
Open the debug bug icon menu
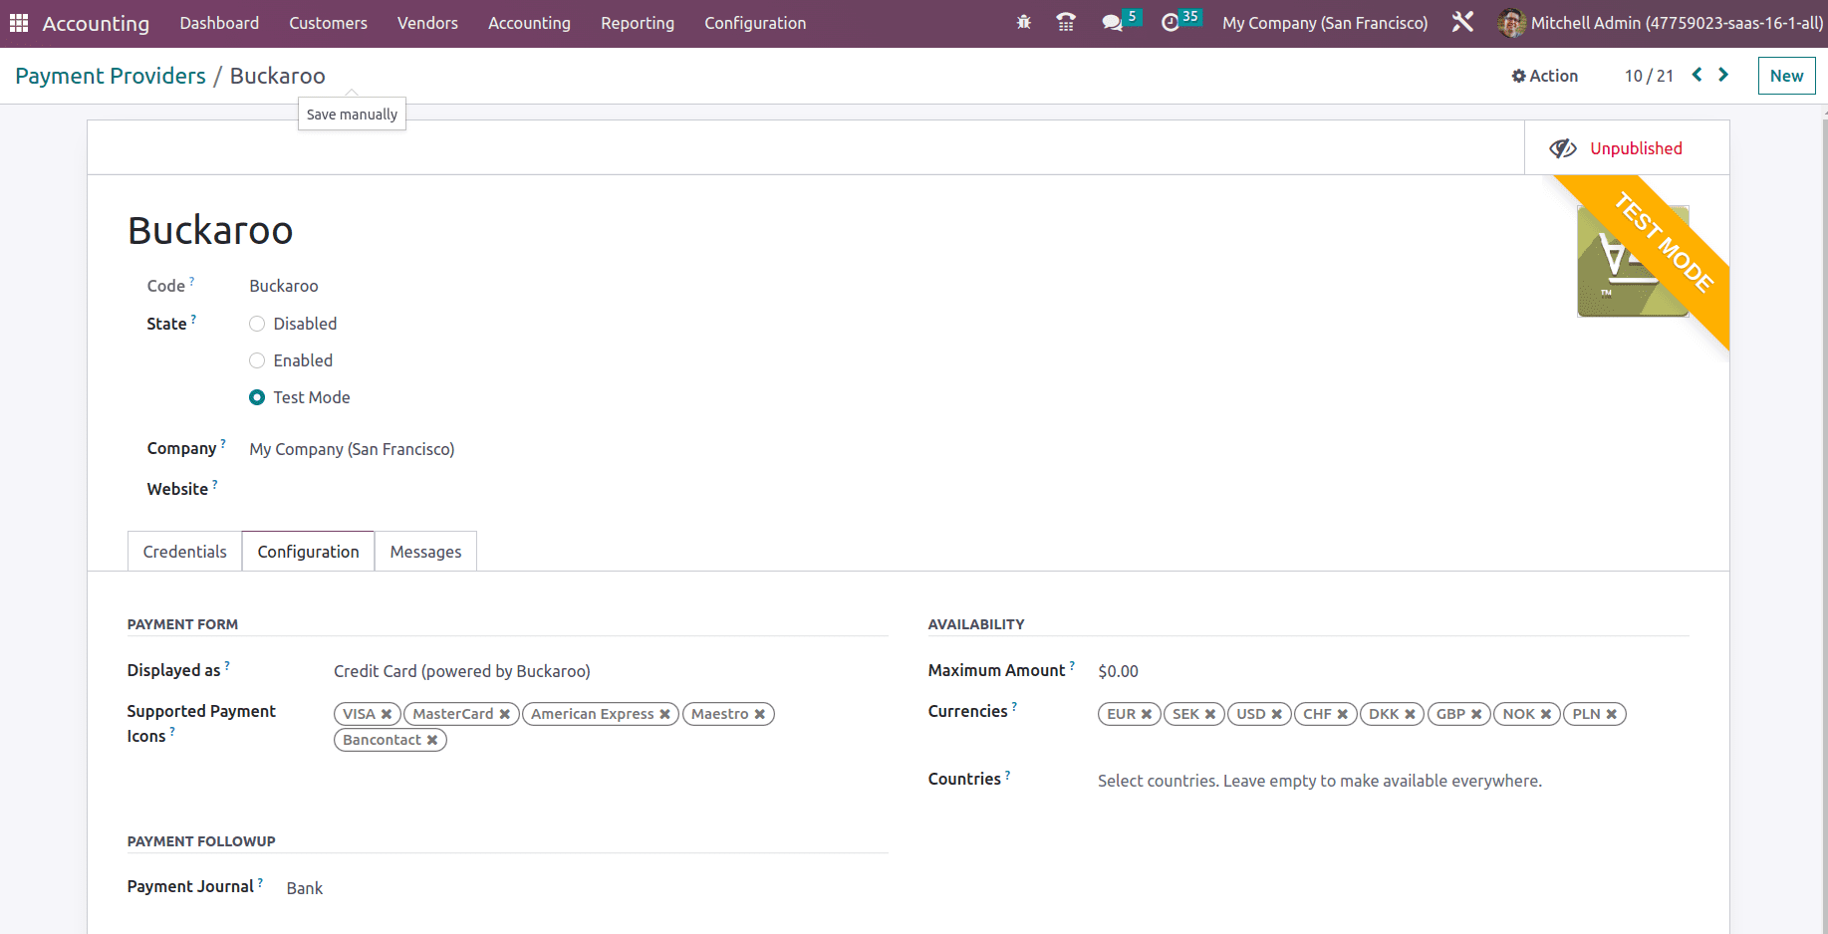[1023, 22]
